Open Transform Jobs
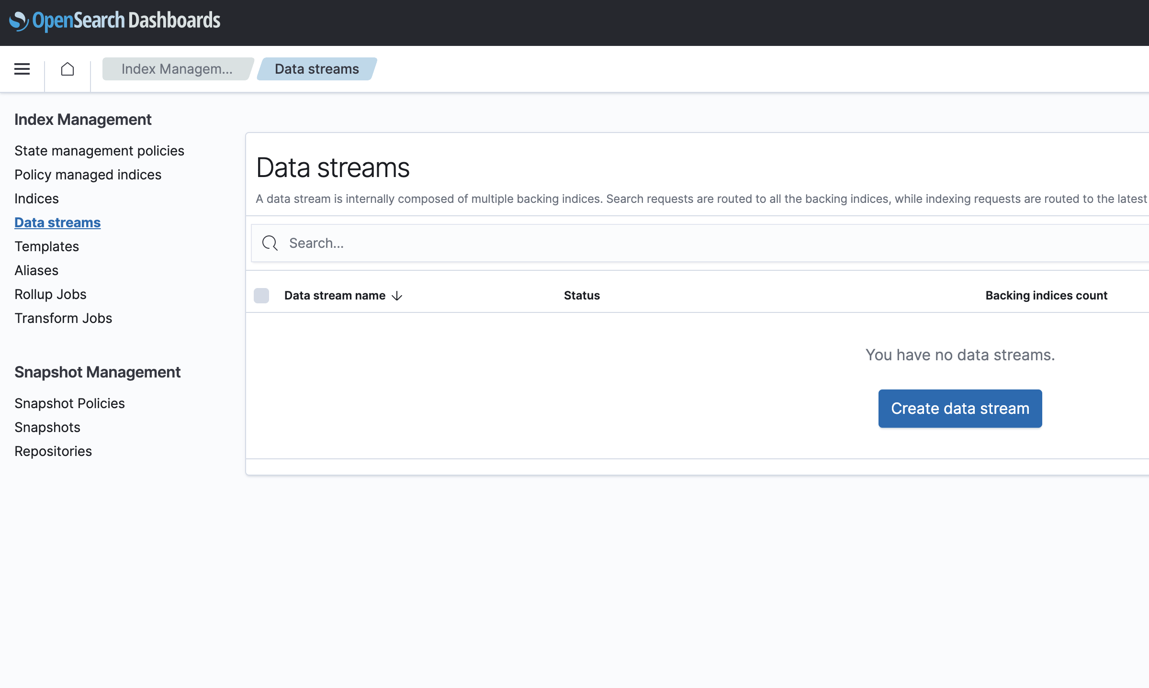Screen dimensions: 1149x688 (x=63, y=318)
